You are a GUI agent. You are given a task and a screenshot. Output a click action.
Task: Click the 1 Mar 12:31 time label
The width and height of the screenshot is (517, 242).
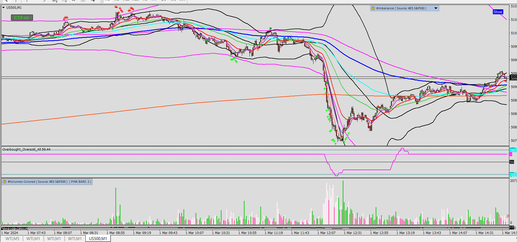(353, 233)
